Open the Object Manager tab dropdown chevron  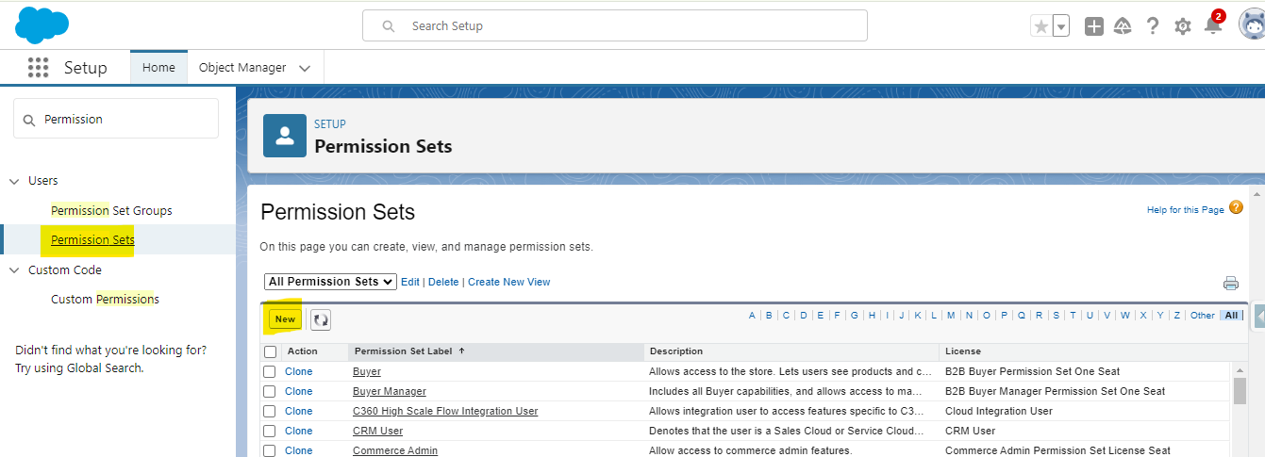[305, 68]
